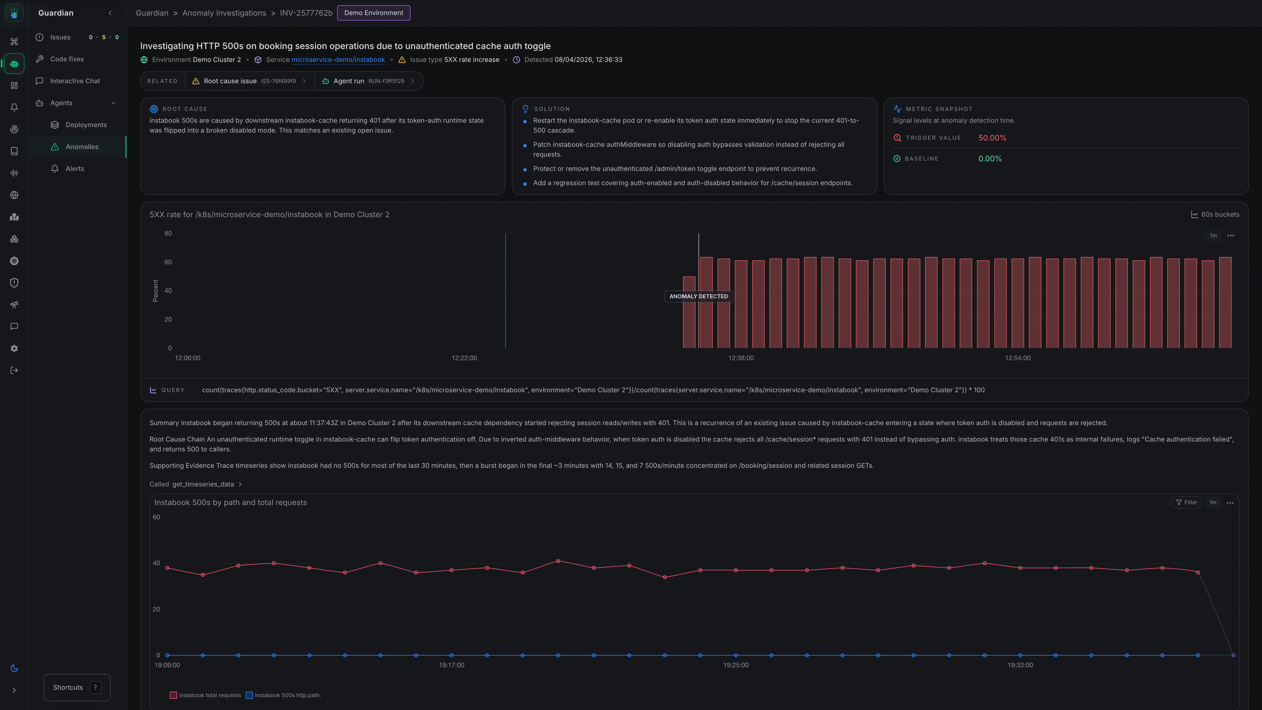Open the globe icon in left rail
Viewport: 1262px width, 710px height.
pos(14,195)
